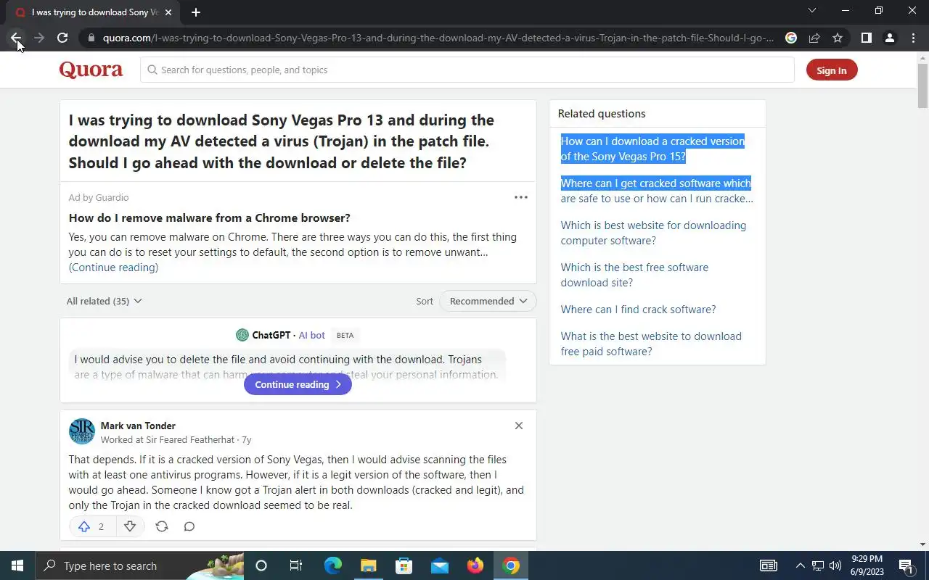Open the notification center icon
Screen dimensions: 929x580
click(x=906, y=565)
